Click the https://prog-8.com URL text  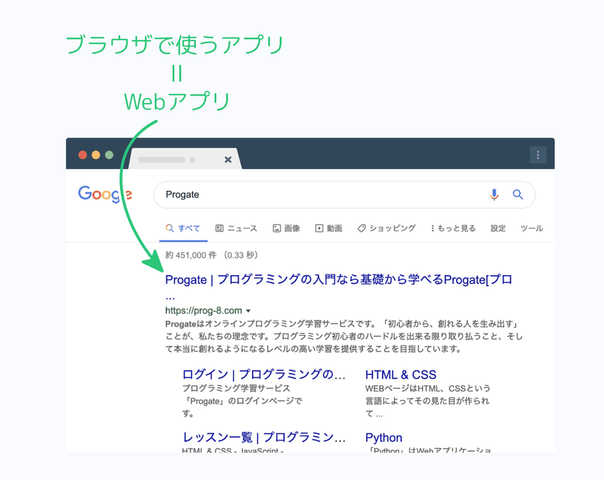(203, 311)
